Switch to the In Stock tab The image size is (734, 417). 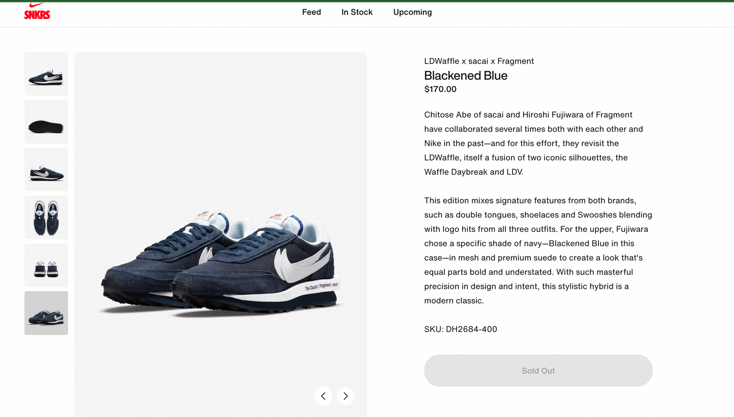coord(357,12)
